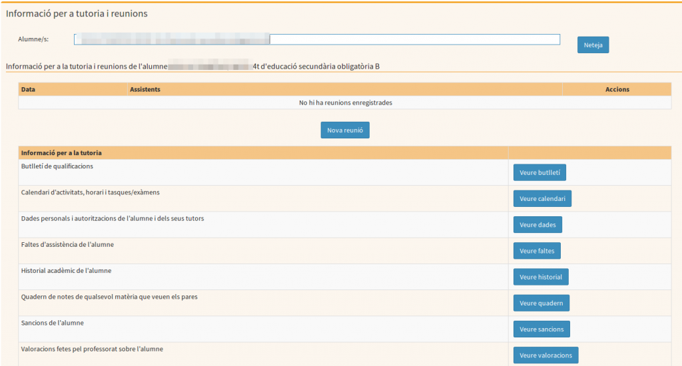
Task: Click the Assistents column header
Action: click(145, 89)
